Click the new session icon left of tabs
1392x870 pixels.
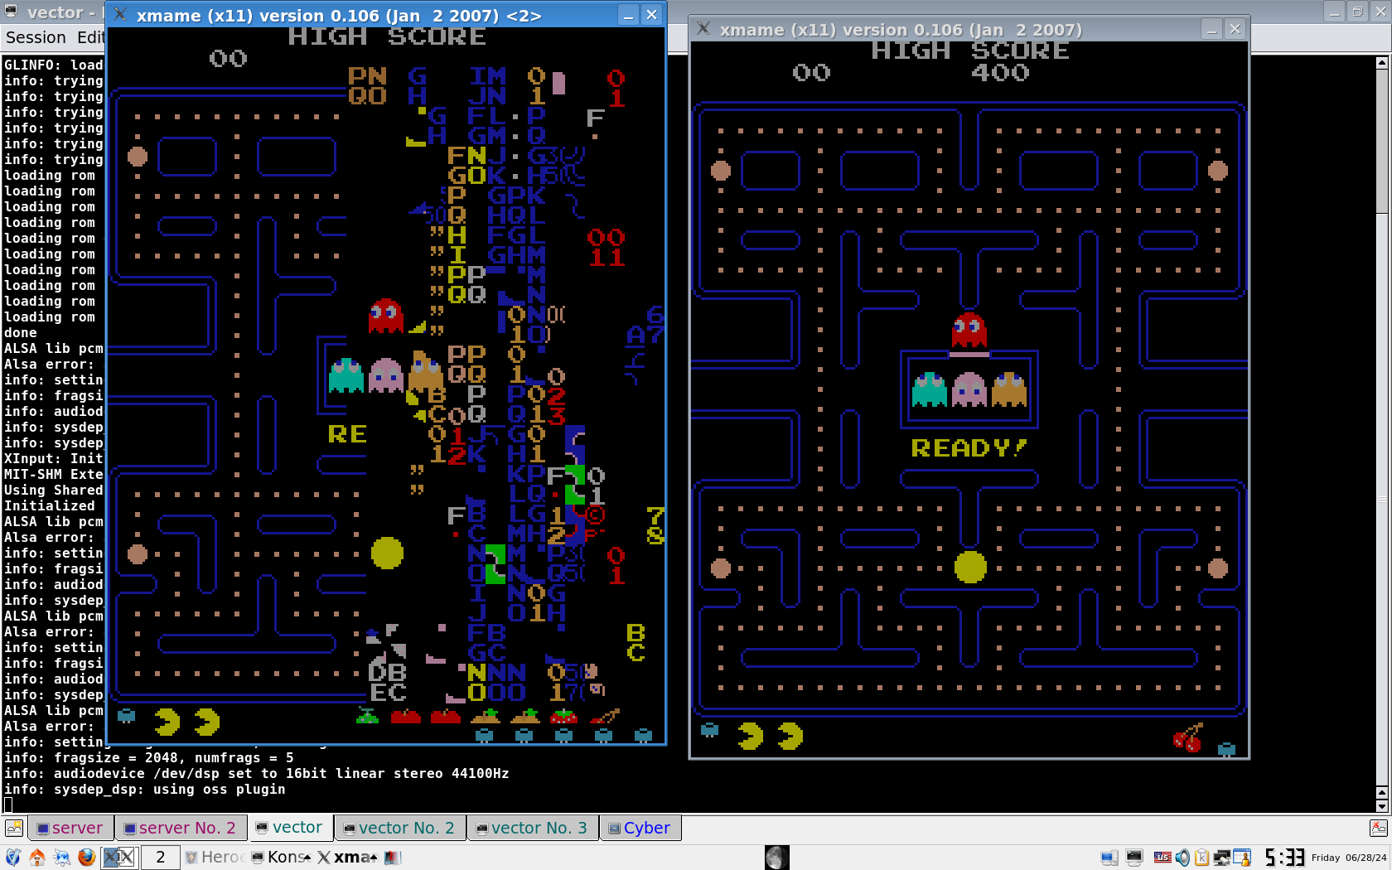point(14,828)
